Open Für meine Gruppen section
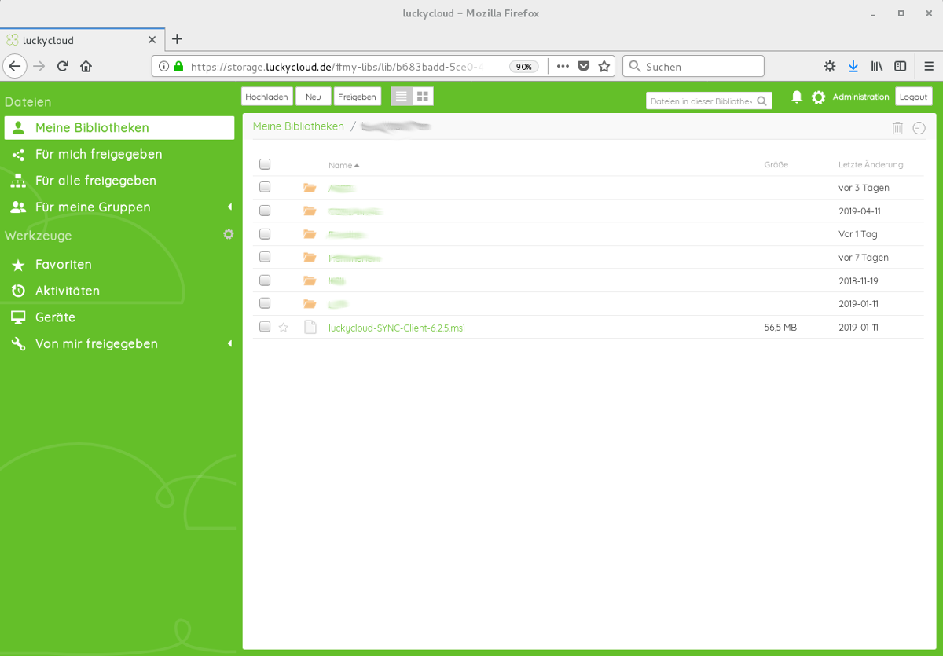 click(93, 207)
